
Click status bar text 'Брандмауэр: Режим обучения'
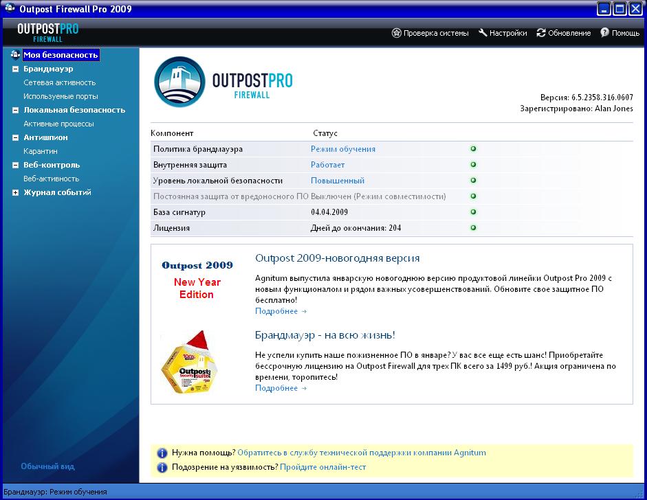click(x=55, y=492)
